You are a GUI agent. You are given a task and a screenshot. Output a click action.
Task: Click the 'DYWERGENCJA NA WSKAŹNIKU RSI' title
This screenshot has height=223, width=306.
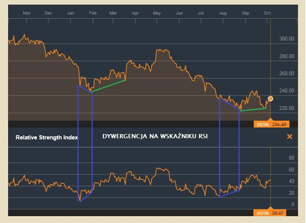point(155,136)
